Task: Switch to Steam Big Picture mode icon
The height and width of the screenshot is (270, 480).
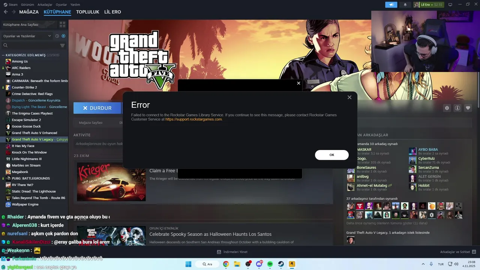Action: (x=450, y=4)
